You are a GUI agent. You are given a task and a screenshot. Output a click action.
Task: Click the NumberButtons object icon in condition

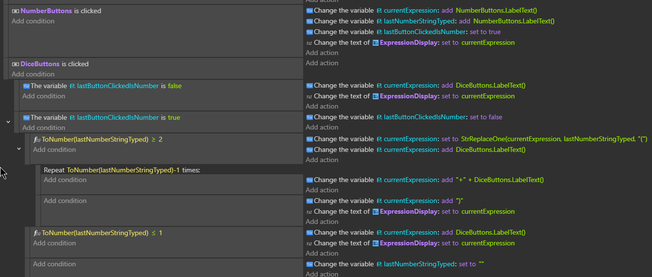16,11
